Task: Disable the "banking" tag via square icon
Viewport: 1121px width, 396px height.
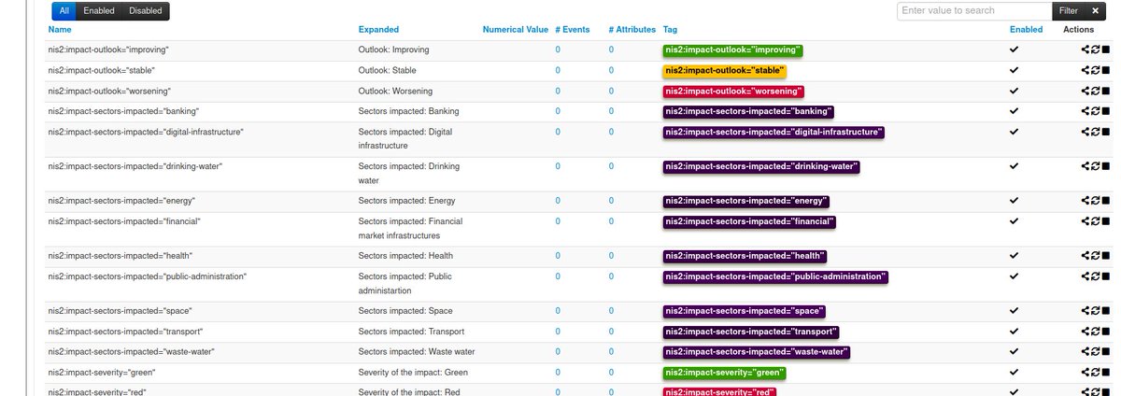Action: click(x=1106, y=111)
